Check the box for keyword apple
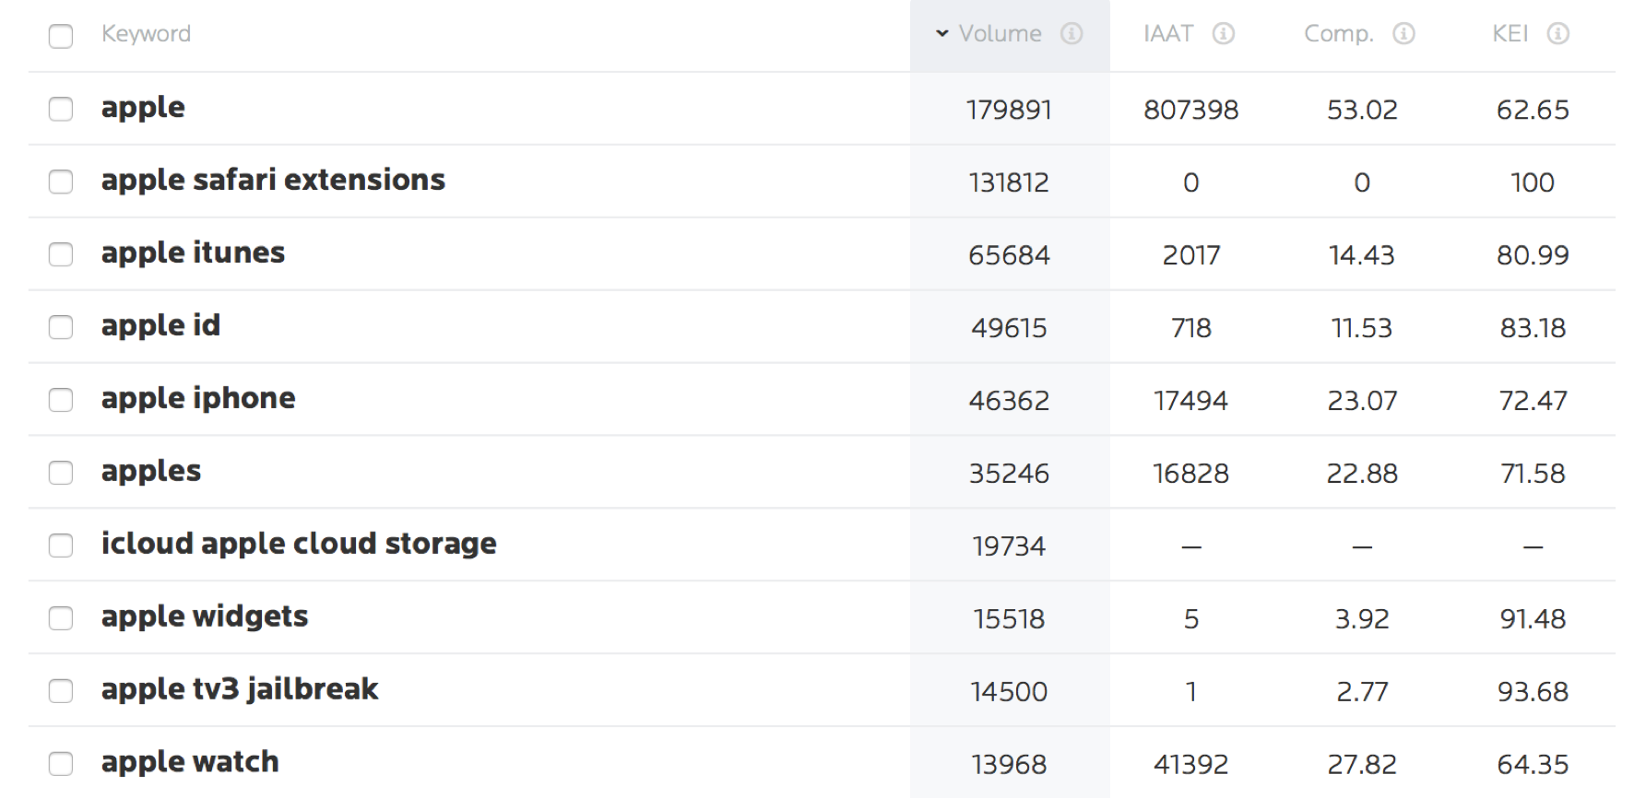Viewport: 1634px width, 798px height. click(61, 109)
